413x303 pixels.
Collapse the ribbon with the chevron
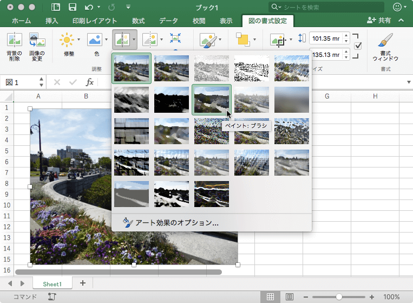pyautogui.click(x=401, y=20)
